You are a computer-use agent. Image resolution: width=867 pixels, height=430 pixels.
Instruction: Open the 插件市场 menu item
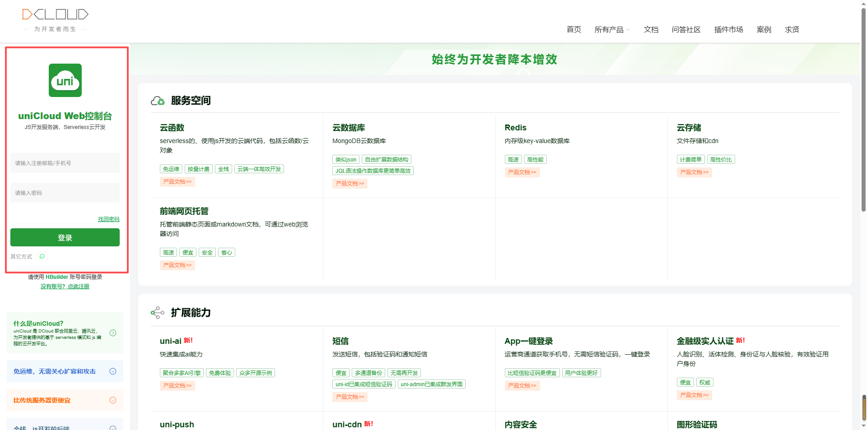728,29
